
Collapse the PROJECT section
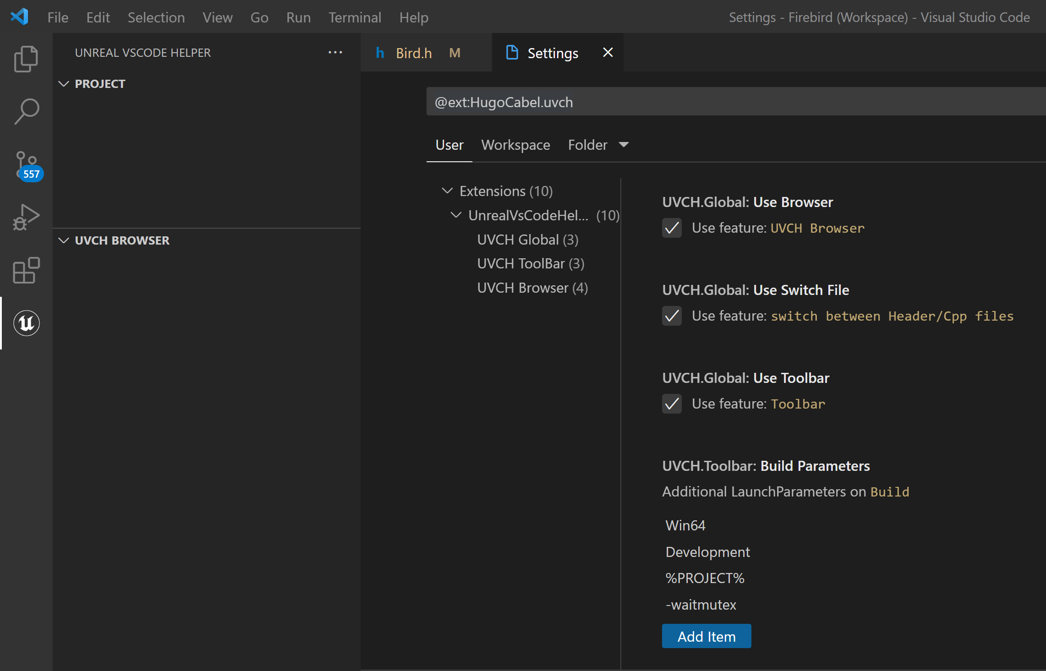[64, 84]
